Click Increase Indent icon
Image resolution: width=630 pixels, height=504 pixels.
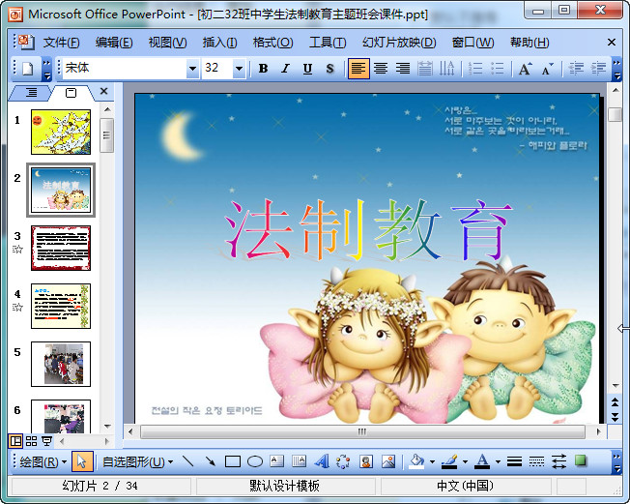(x=598, y=69)
